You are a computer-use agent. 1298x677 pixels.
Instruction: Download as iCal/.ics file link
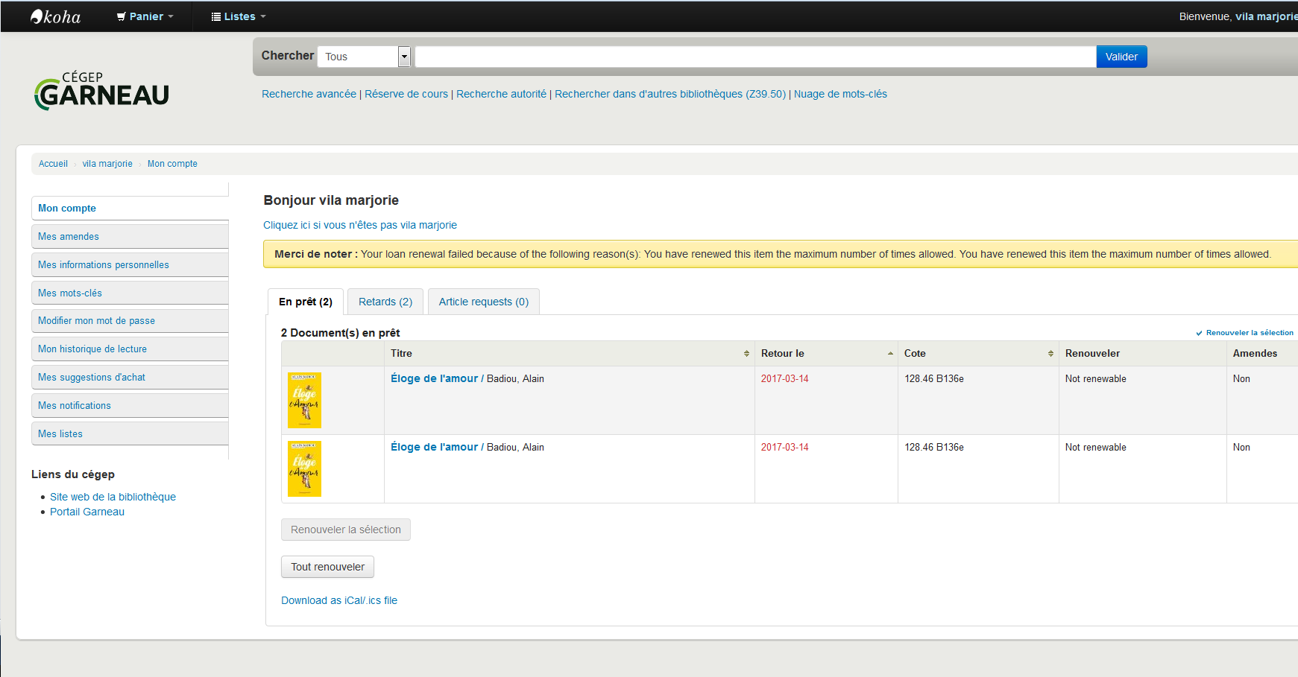[x=339, y=600]
